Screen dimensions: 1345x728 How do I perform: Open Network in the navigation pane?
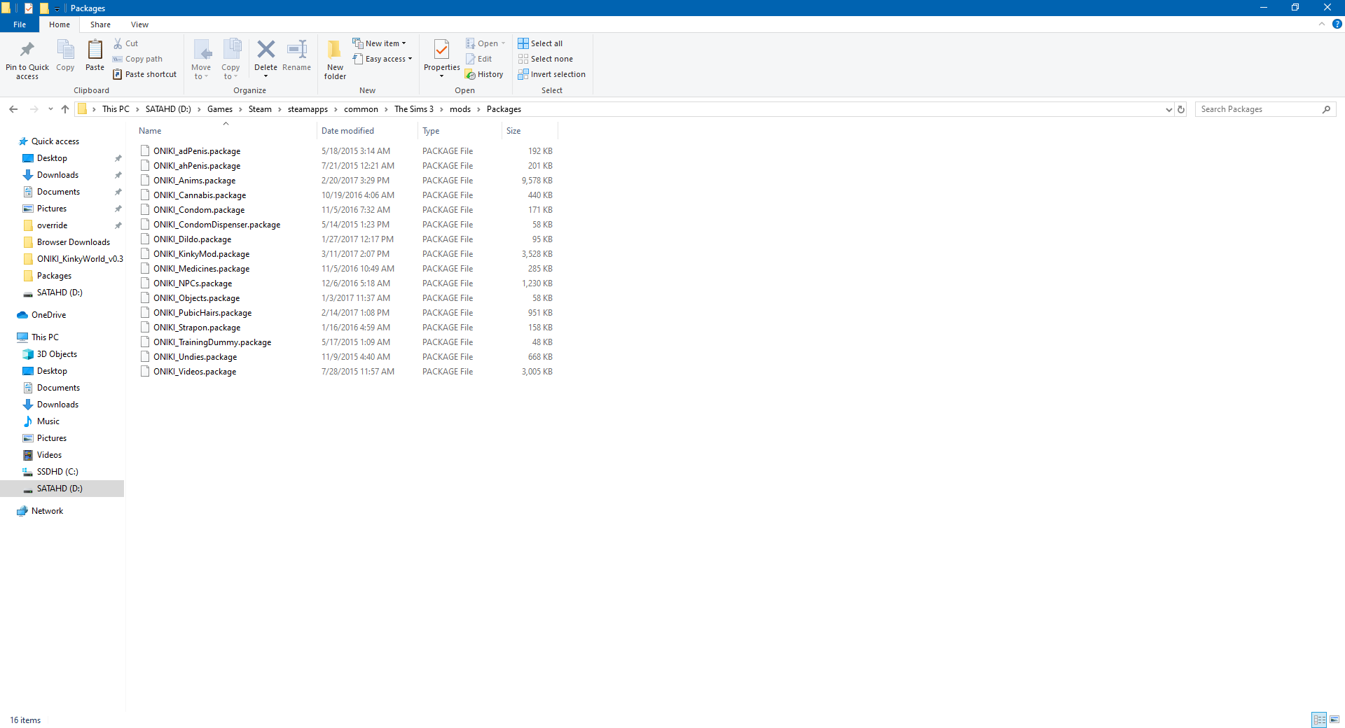tap(47, 511)
